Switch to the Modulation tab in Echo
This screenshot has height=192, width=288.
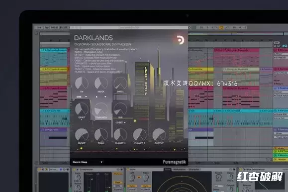tap(179, 170)
